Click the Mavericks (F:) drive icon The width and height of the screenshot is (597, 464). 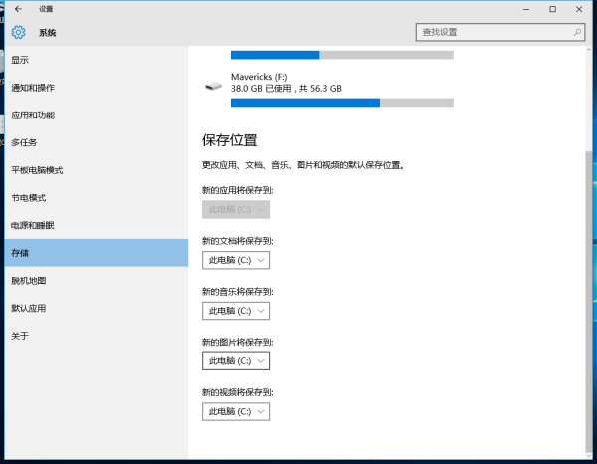[213, 86]
